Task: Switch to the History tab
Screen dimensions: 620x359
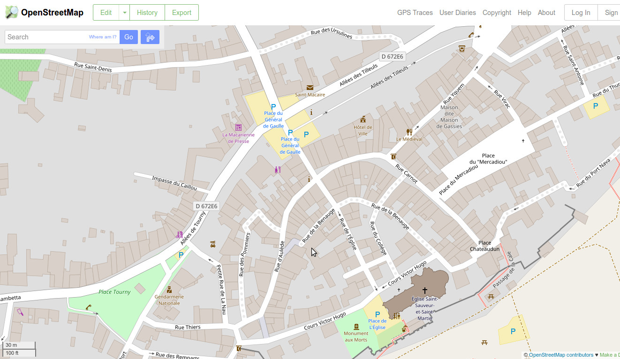Action: (x=147, y=13)
